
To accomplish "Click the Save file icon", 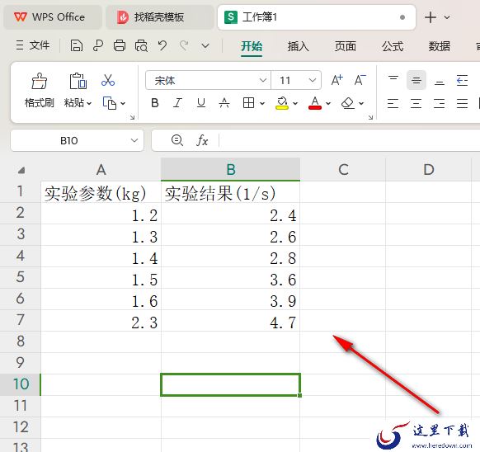I will pyautogui.click(x=76, y=46).
